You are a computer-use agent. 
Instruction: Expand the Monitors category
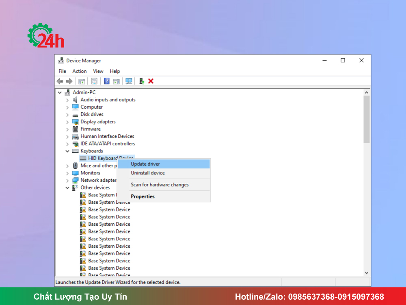tap(67, 173)
